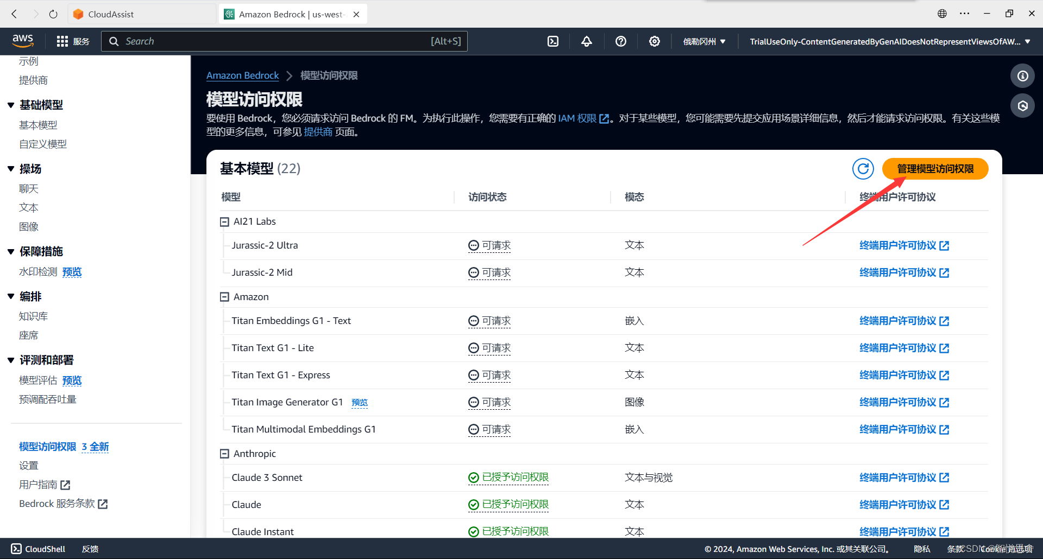Collapse the Anthropic provider group

[224, 454]
